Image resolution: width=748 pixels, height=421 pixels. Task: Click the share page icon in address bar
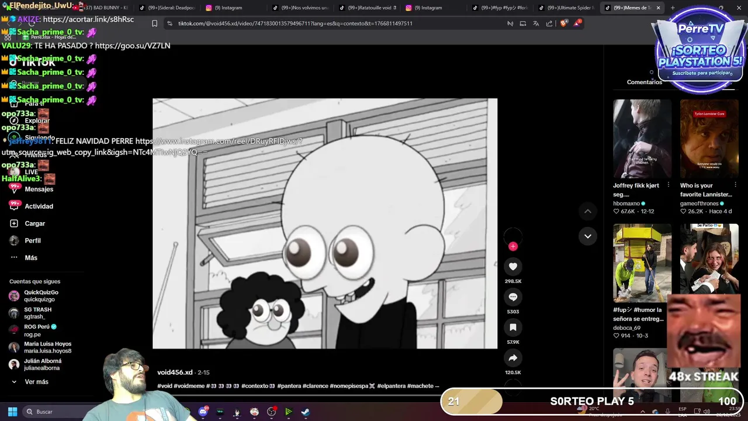(x=549, y=23)
